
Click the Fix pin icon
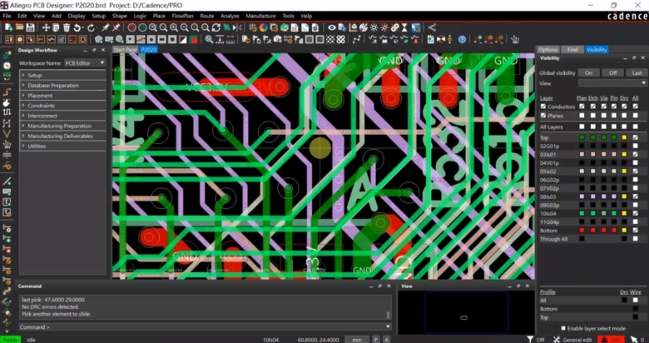pos(106,27)
